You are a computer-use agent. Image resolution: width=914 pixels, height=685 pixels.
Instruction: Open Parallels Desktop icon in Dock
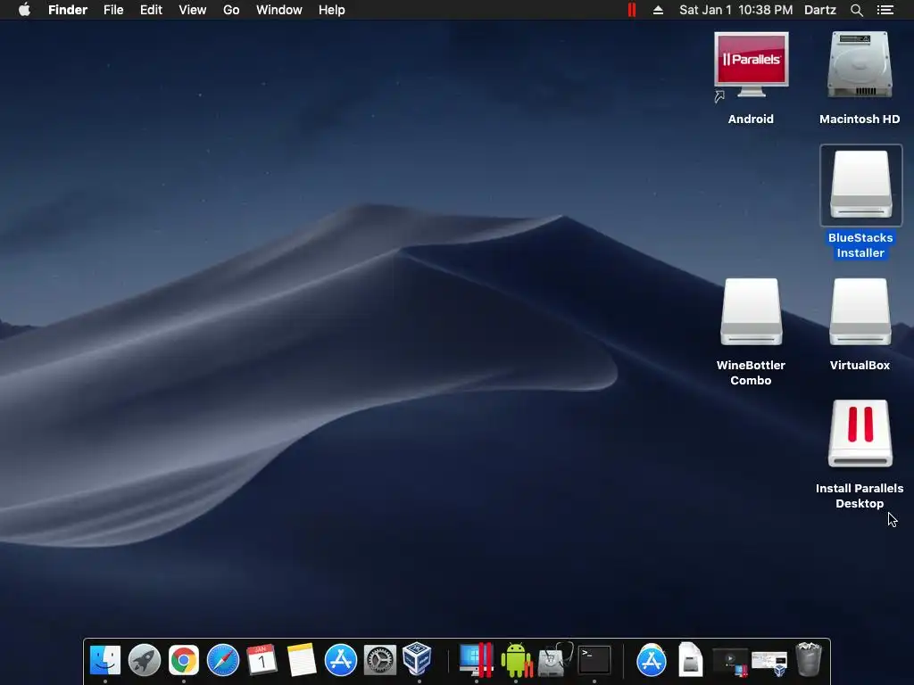(477, 660)
